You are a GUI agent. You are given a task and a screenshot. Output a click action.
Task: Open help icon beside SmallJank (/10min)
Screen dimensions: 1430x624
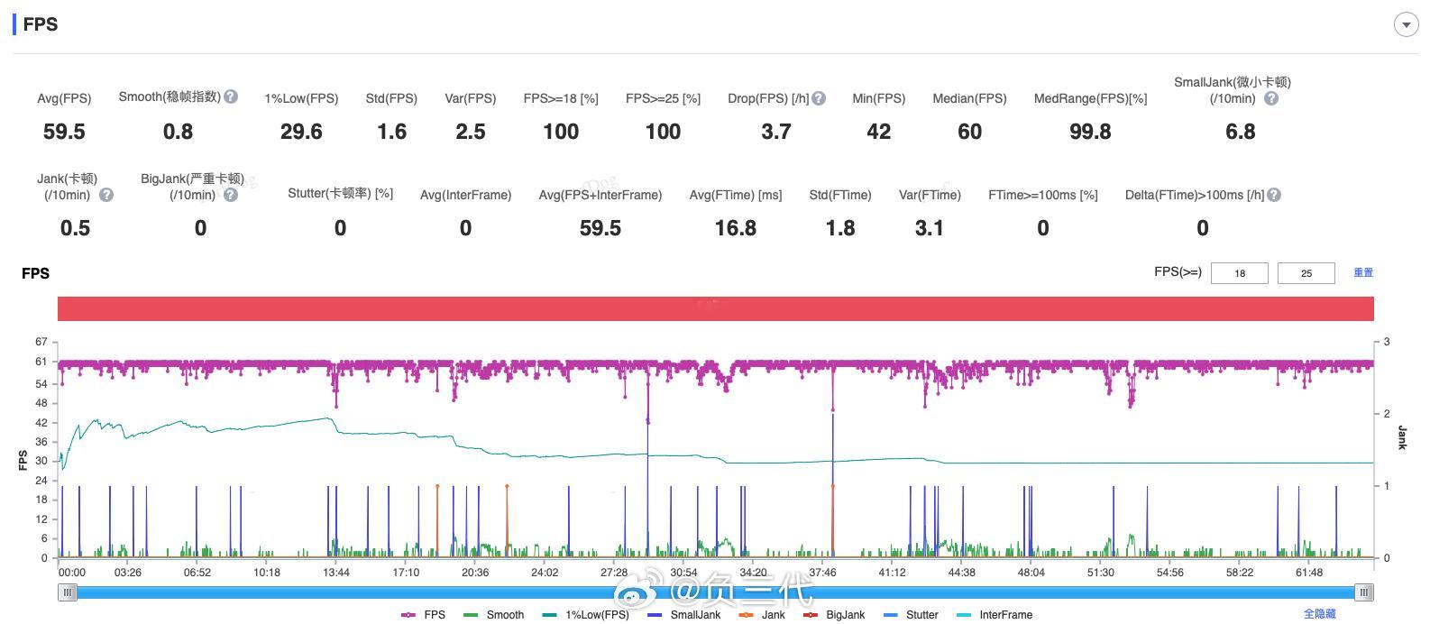pyautogui.click(x=1271, y=98)
